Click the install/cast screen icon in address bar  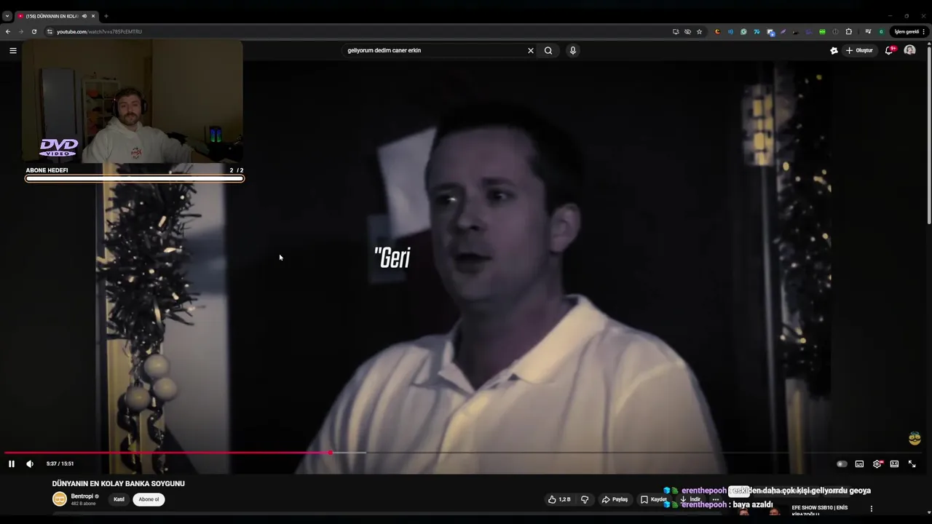coord(676,31)
